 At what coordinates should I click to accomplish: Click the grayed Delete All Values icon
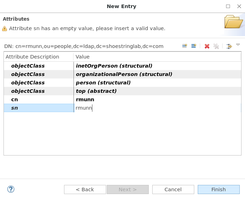[216, 46]
